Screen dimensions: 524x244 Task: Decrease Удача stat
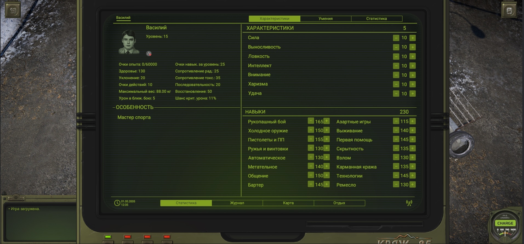pyautogui.click(x=396, y=94)
